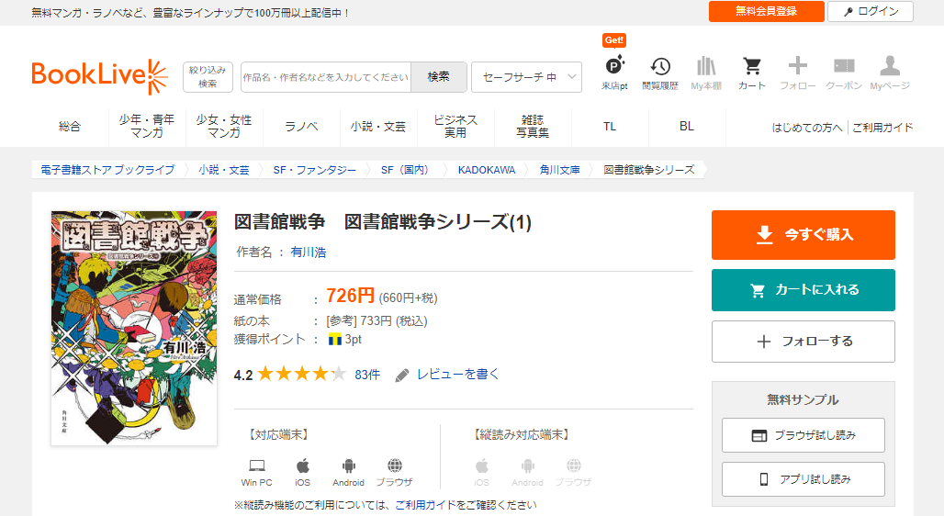The image size is (944, 516).
Task: Open the ビジネス実用 tab
Action: coord(455,127)
